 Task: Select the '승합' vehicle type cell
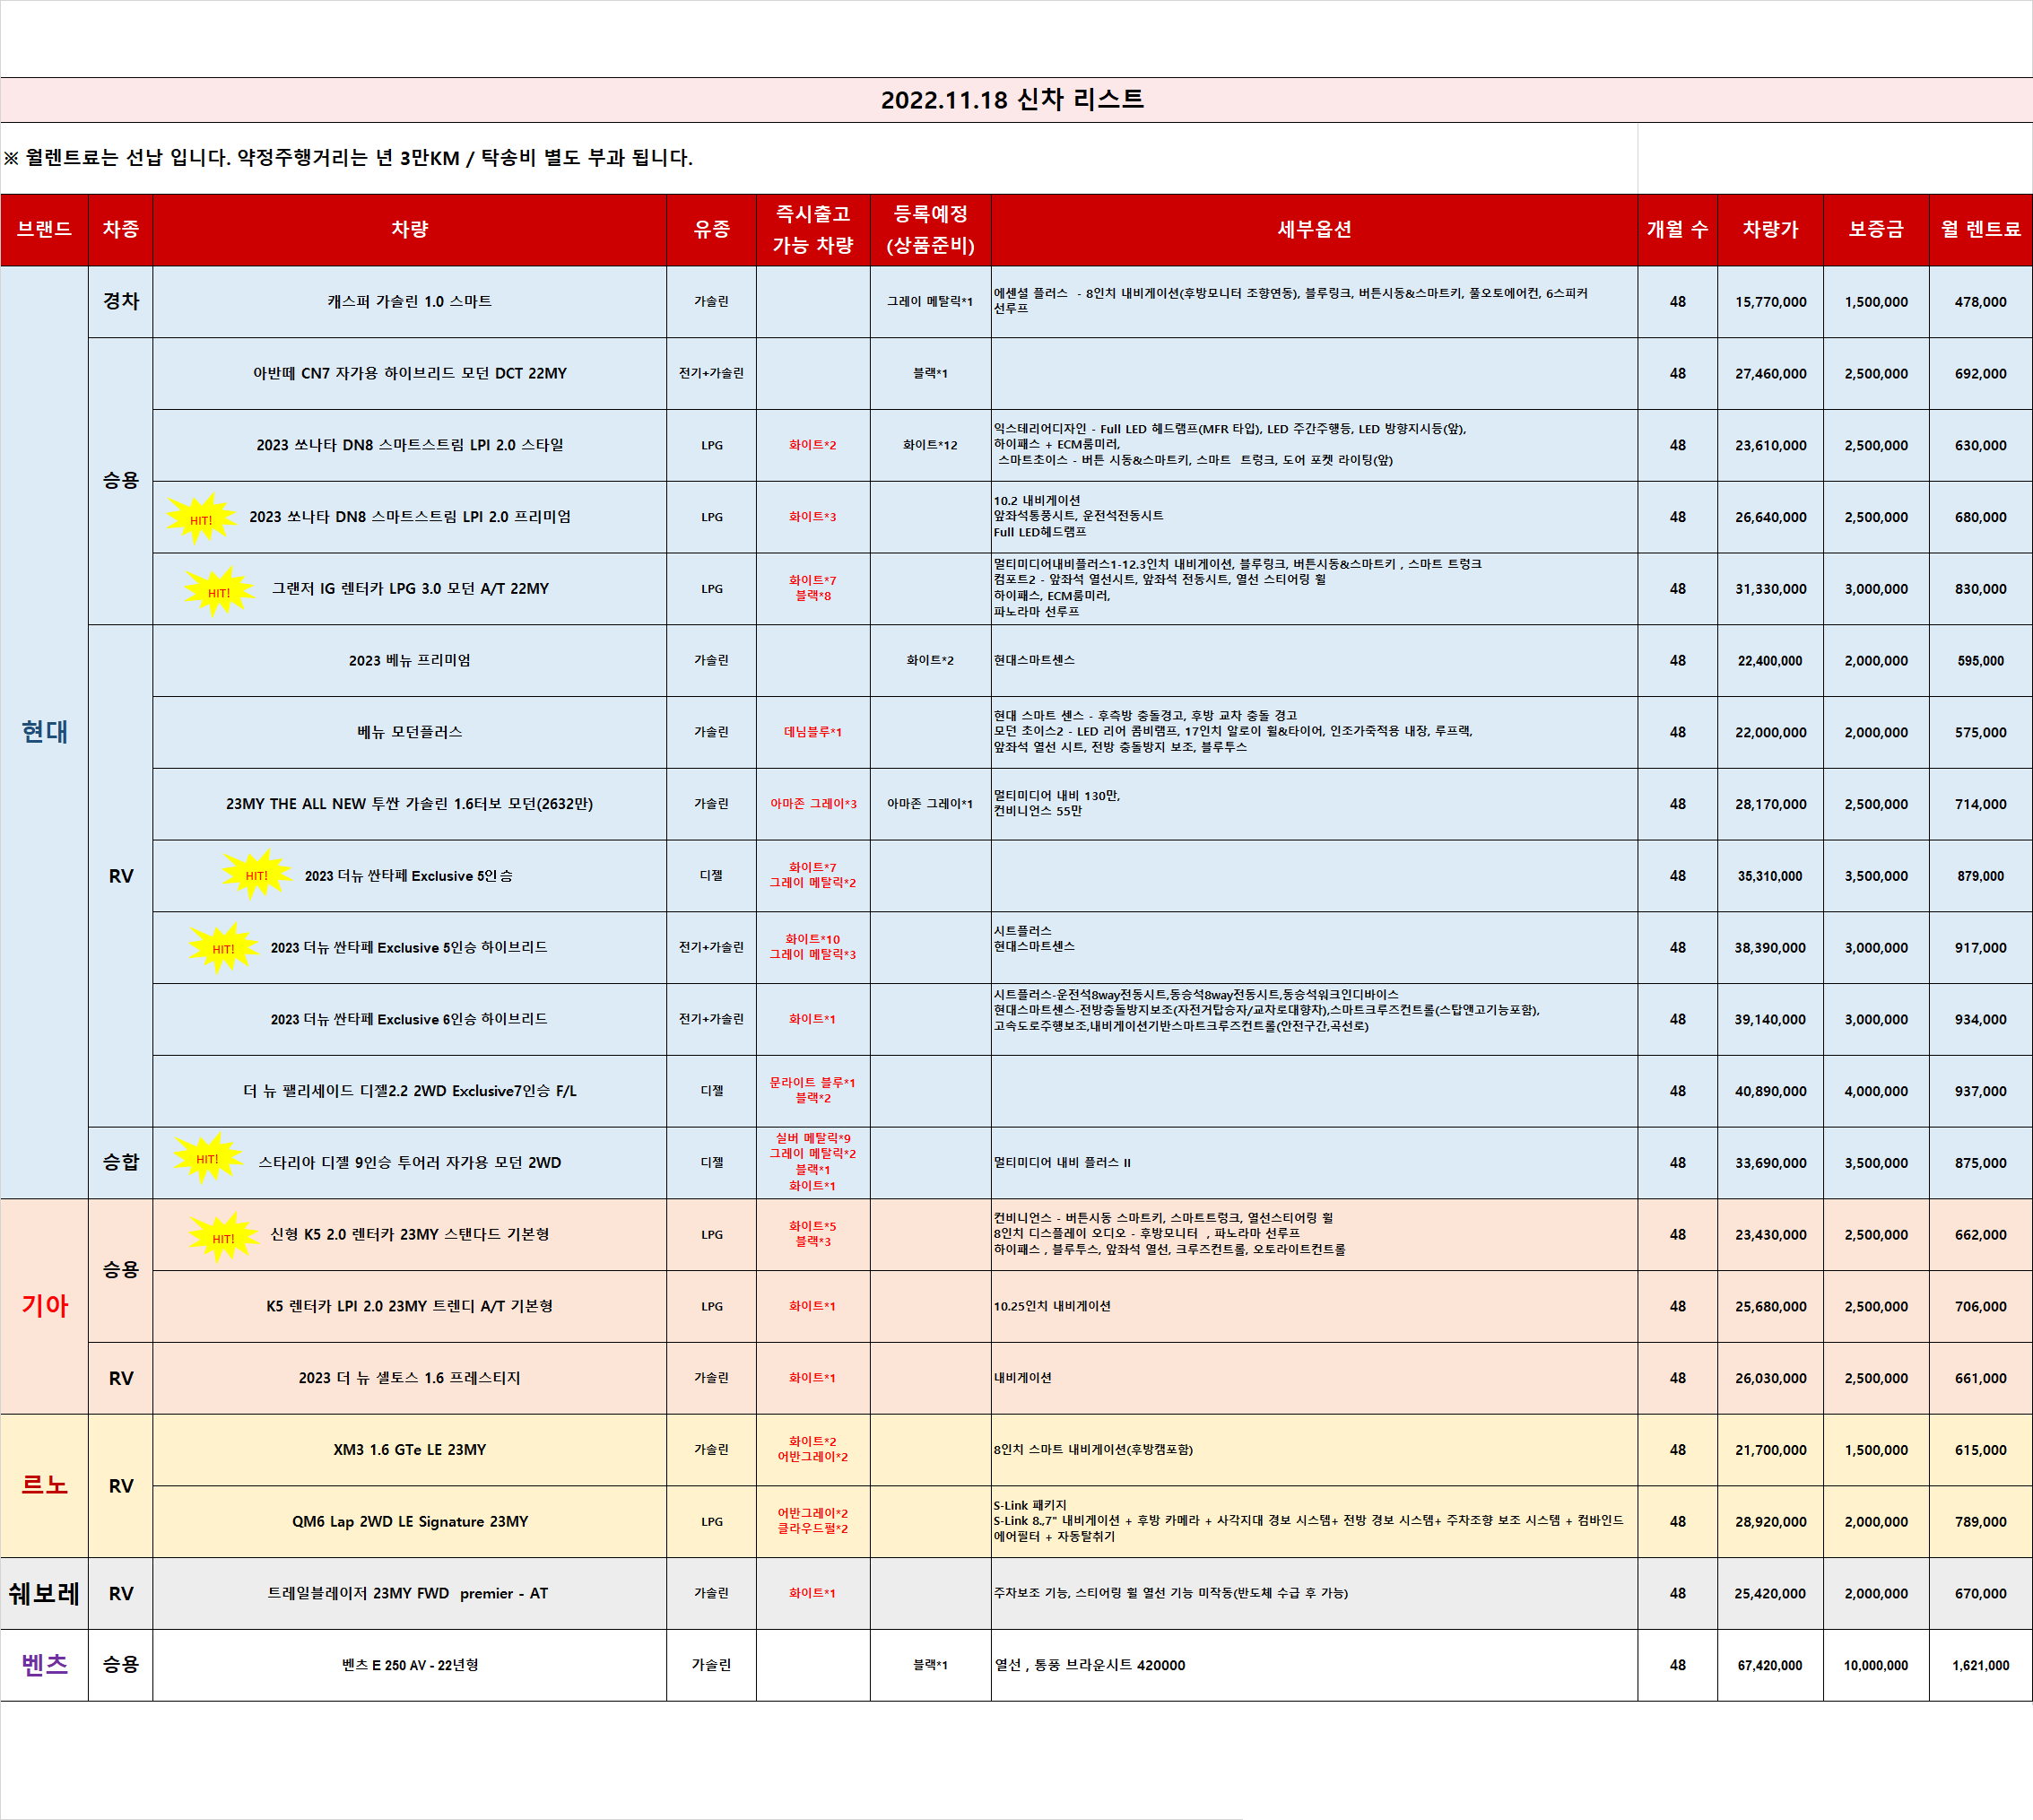coord(121,1163)
